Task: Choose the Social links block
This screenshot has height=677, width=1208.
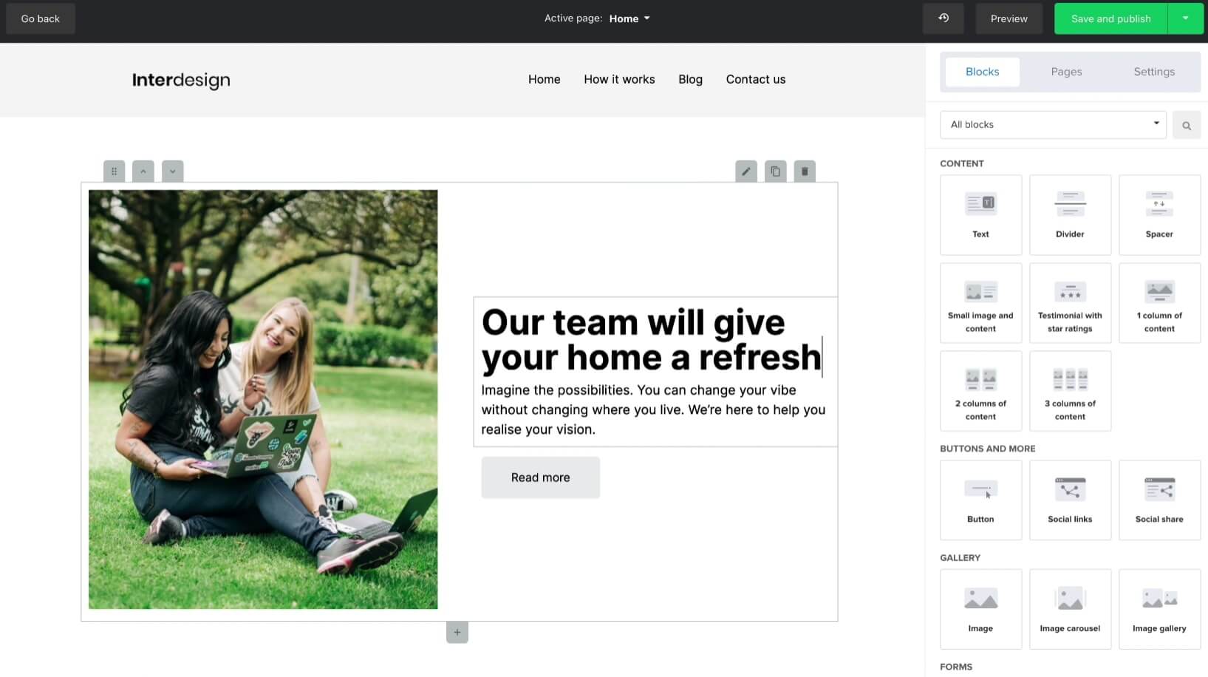Action: coord(1070,500)
